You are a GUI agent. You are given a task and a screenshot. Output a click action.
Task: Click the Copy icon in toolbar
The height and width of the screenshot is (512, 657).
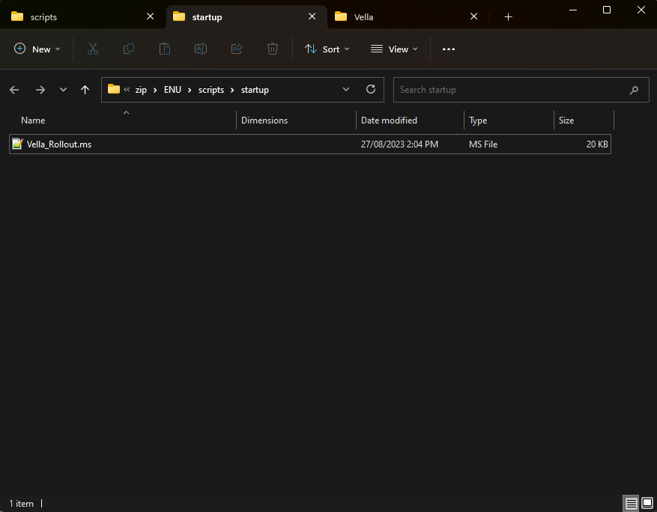(x=129, y=49)
